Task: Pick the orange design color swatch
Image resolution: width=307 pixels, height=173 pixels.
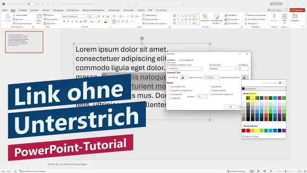Action: [x=266, y=98]
